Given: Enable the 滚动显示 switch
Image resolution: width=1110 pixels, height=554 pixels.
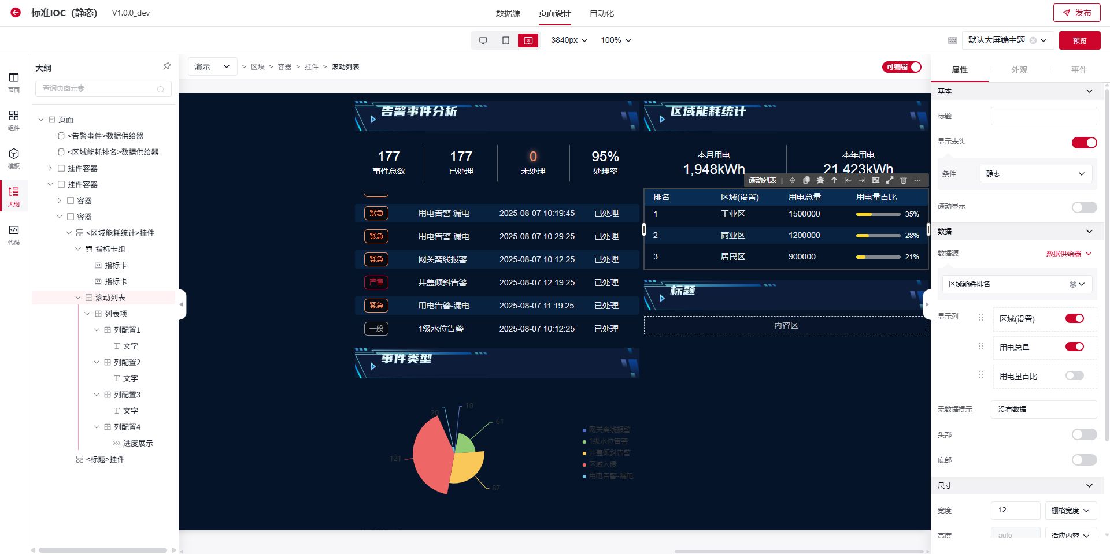Looking at the screenshot, I should (1084, 207).
